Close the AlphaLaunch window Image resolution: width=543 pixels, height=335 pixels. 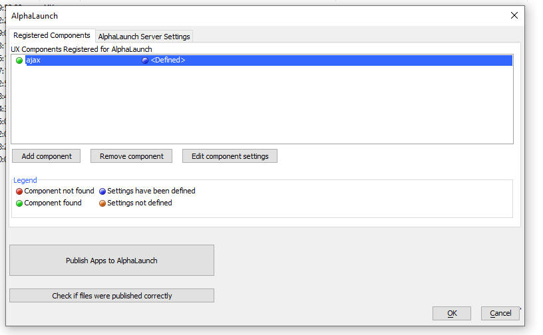coord(514,15)
